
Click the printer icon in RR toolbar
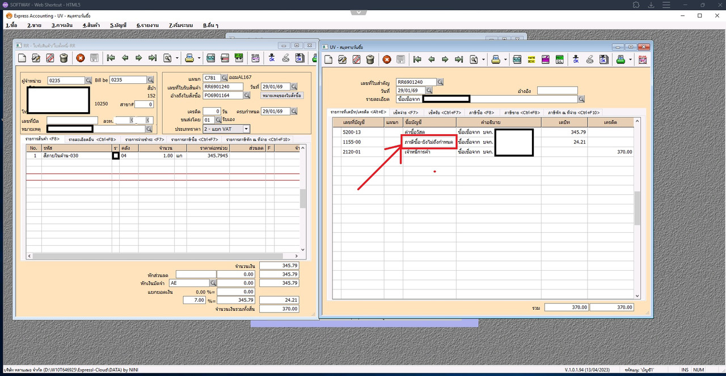(x=189, y=58)
